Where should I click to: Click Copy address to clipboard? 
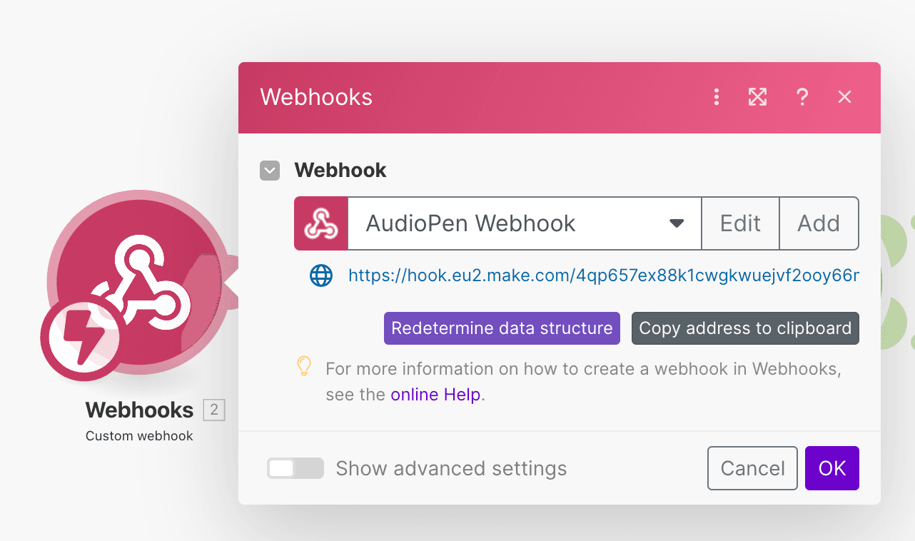[x=745, y=328]
